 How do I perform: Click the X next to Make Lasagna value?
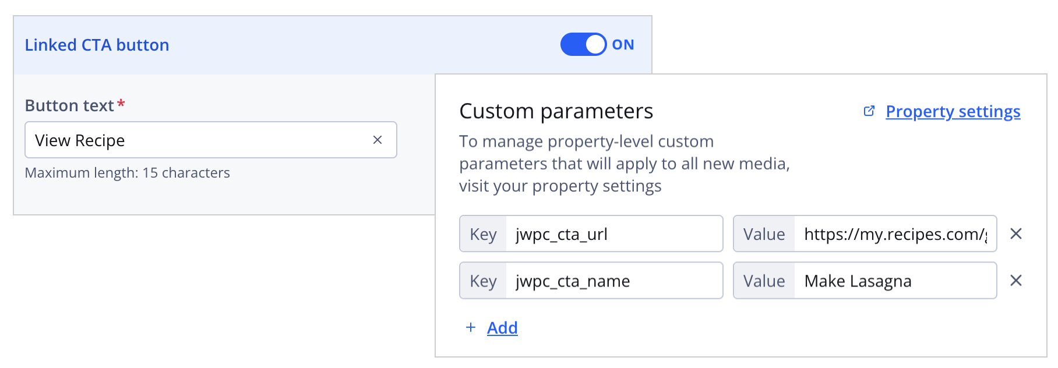pos(1016,281)
